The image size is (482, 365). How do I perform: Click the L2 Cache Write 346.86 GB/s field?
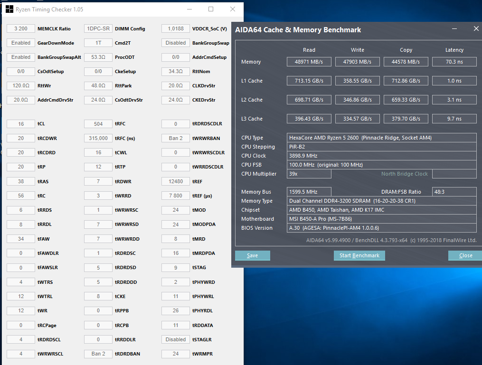click(358, 100)
